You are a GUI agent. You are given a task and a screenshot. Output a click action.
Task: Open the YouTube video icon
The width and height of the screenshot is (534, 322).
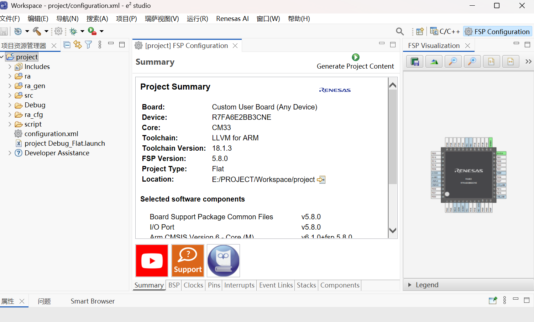pos(152,261)
